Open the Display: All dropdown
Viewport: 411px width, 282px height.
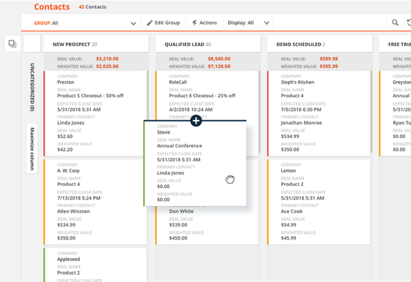(x=266, y=23)
